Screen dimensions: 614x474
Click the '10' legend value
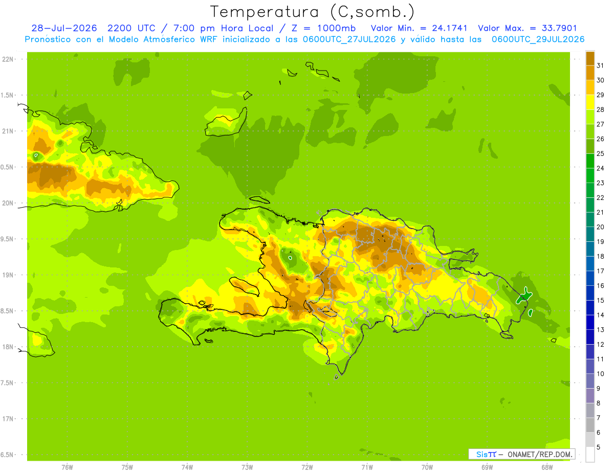coord(601,374)
